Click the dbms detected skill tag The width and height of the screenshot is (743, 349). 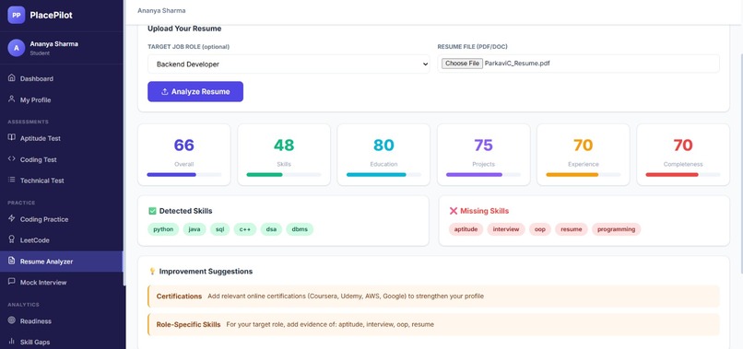click(300, 229)
